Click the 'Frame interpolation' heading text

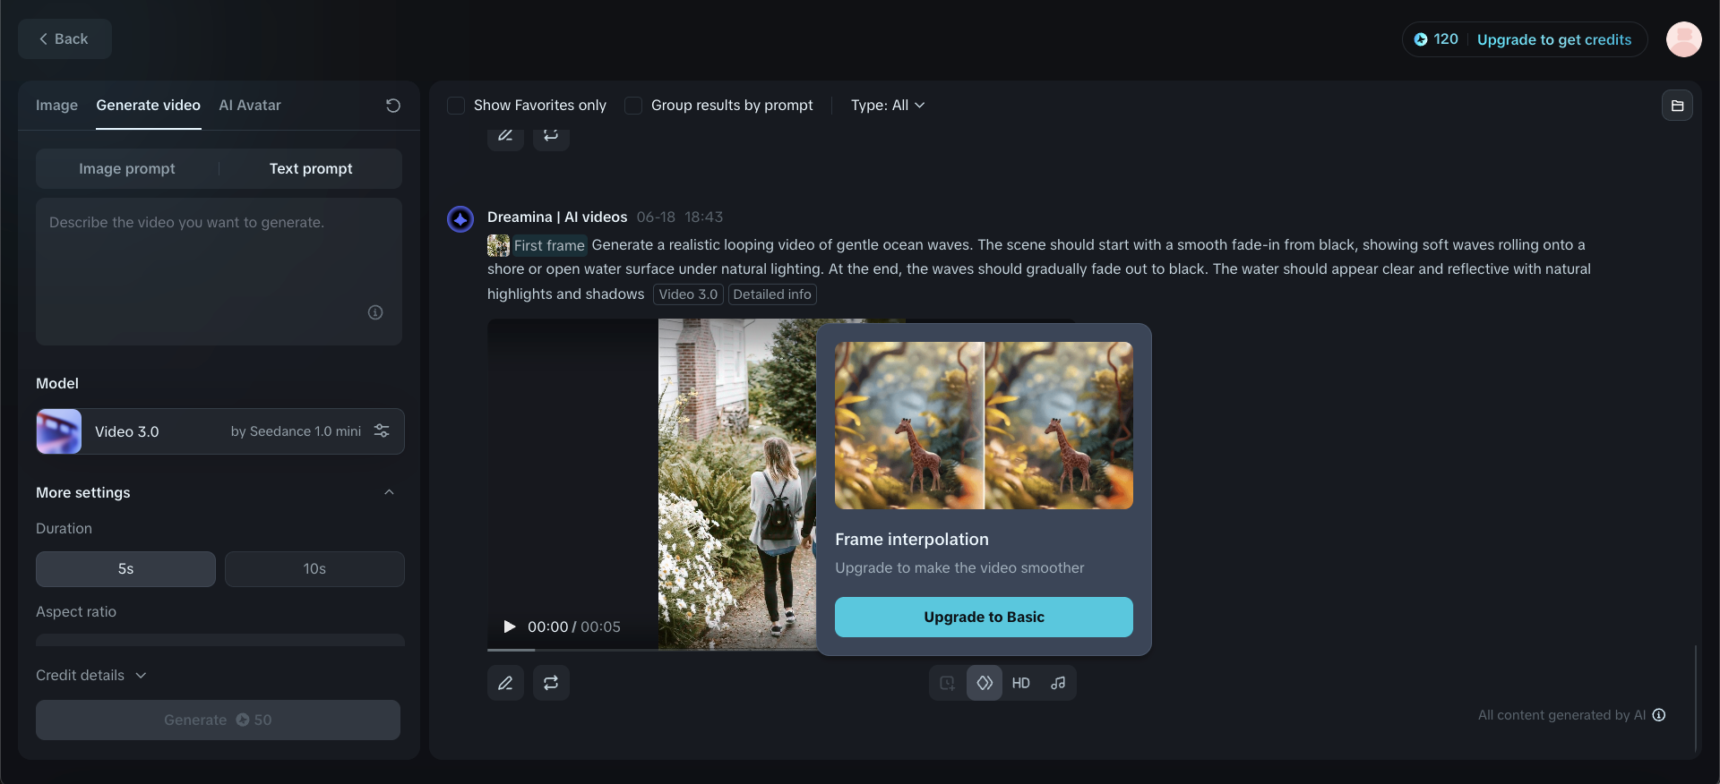912,540
